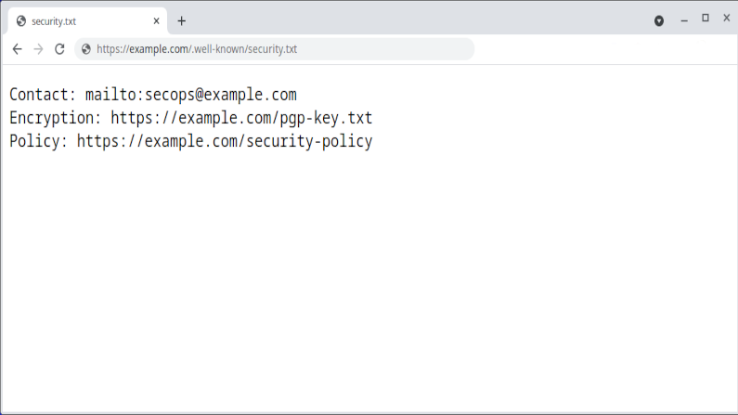Click the "Contact:" field label
738x415 pixels.
tap(43, 95)
